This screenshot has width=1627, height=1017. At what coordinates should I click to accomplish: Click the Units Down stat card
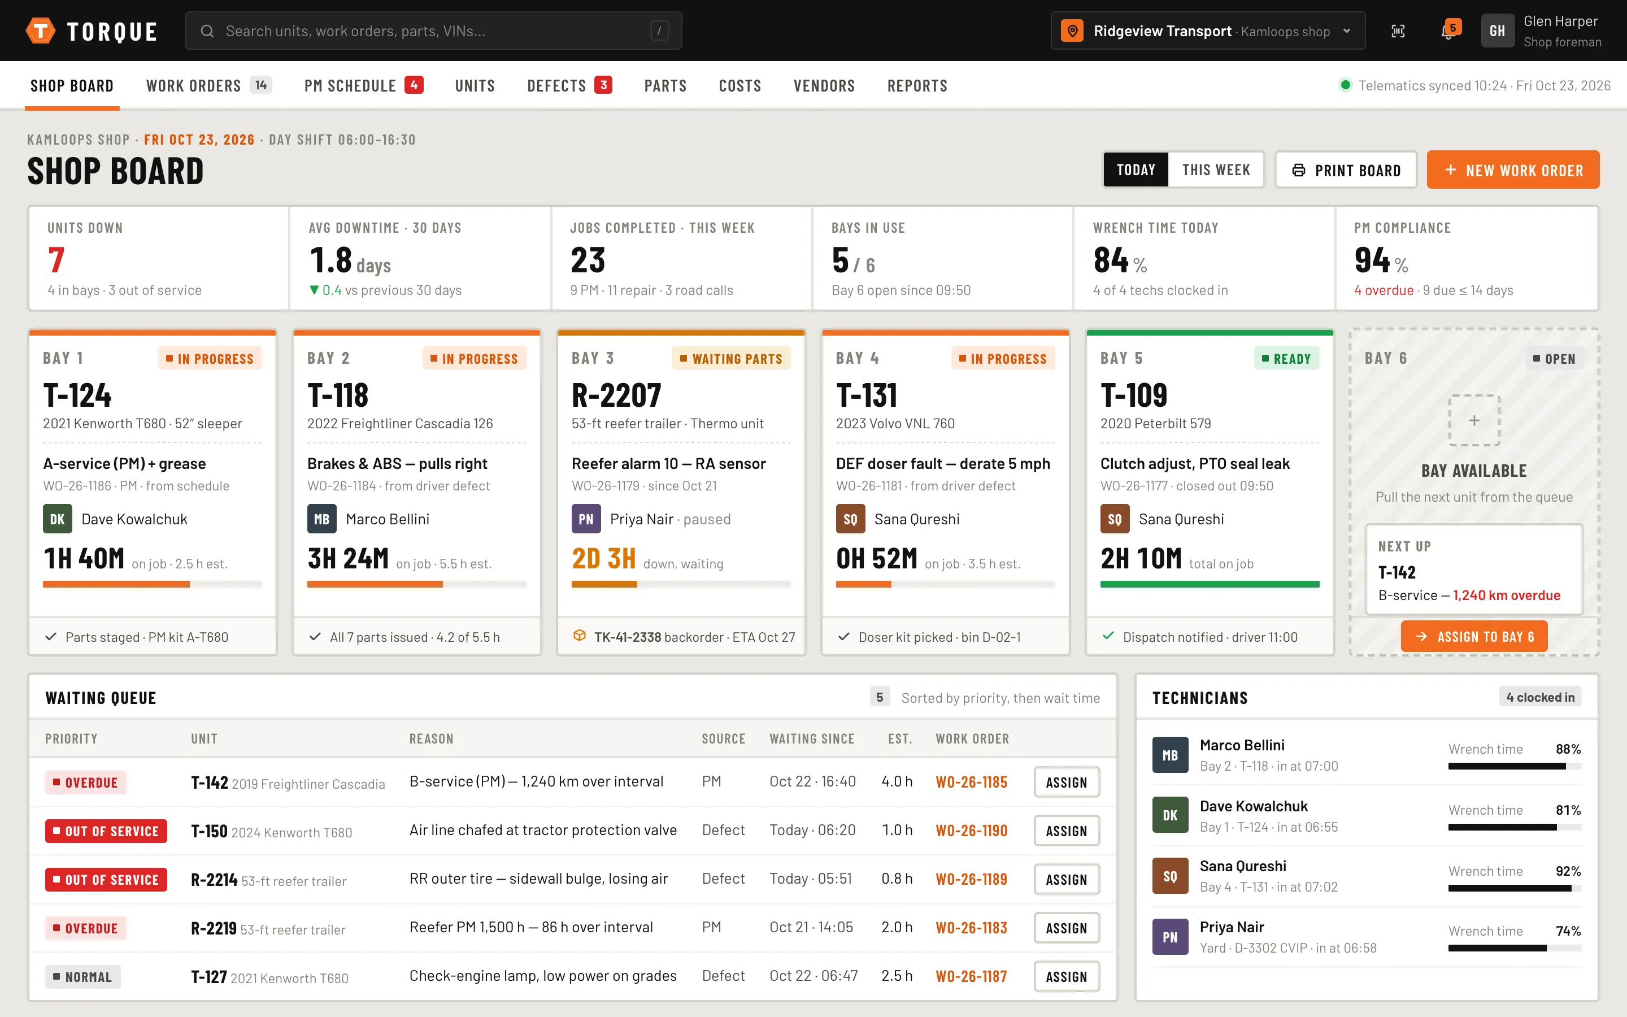(159, 258)
